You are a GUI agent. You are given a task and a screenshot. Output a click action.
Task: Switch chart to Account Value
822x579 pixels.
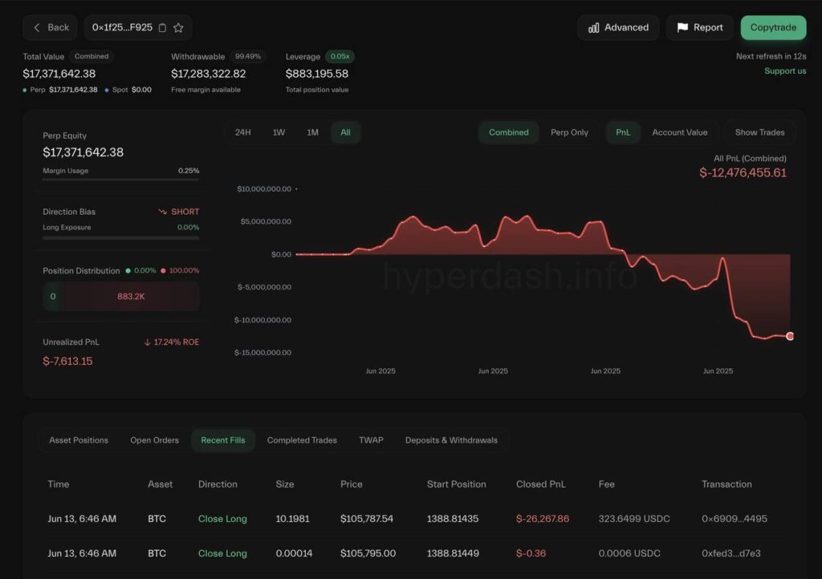point(679,132)
